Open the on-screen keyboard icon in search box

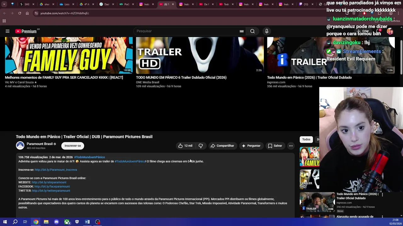pyautogui.click(x=241, y=31)
